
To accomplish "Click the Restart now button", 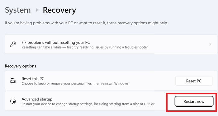I will click(194, 101).
